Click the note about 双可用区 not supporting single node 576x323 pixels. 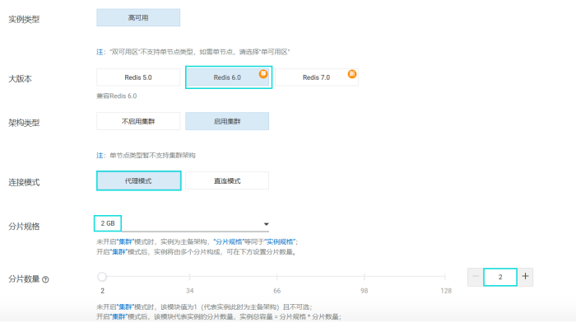point(193,52)
